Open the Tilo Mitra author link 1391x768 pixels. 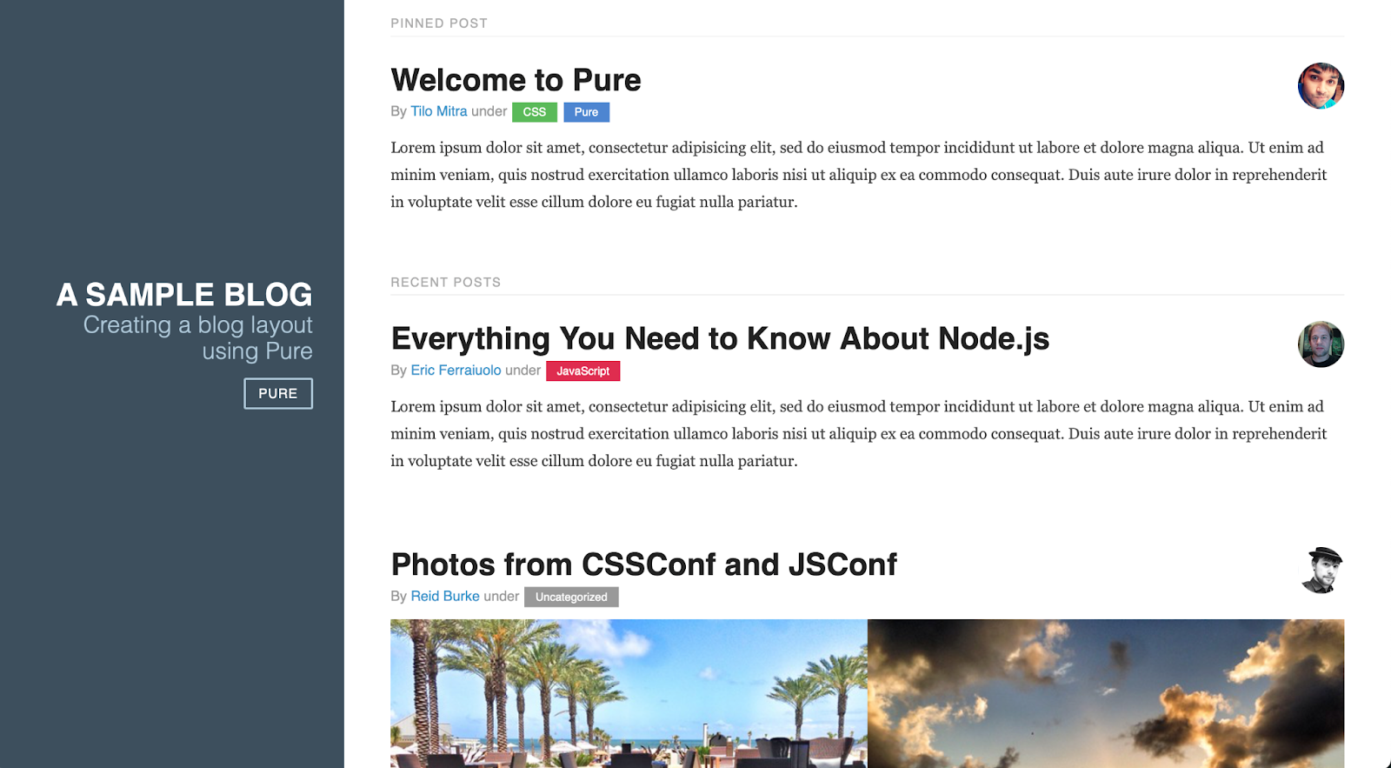point(439,111)
